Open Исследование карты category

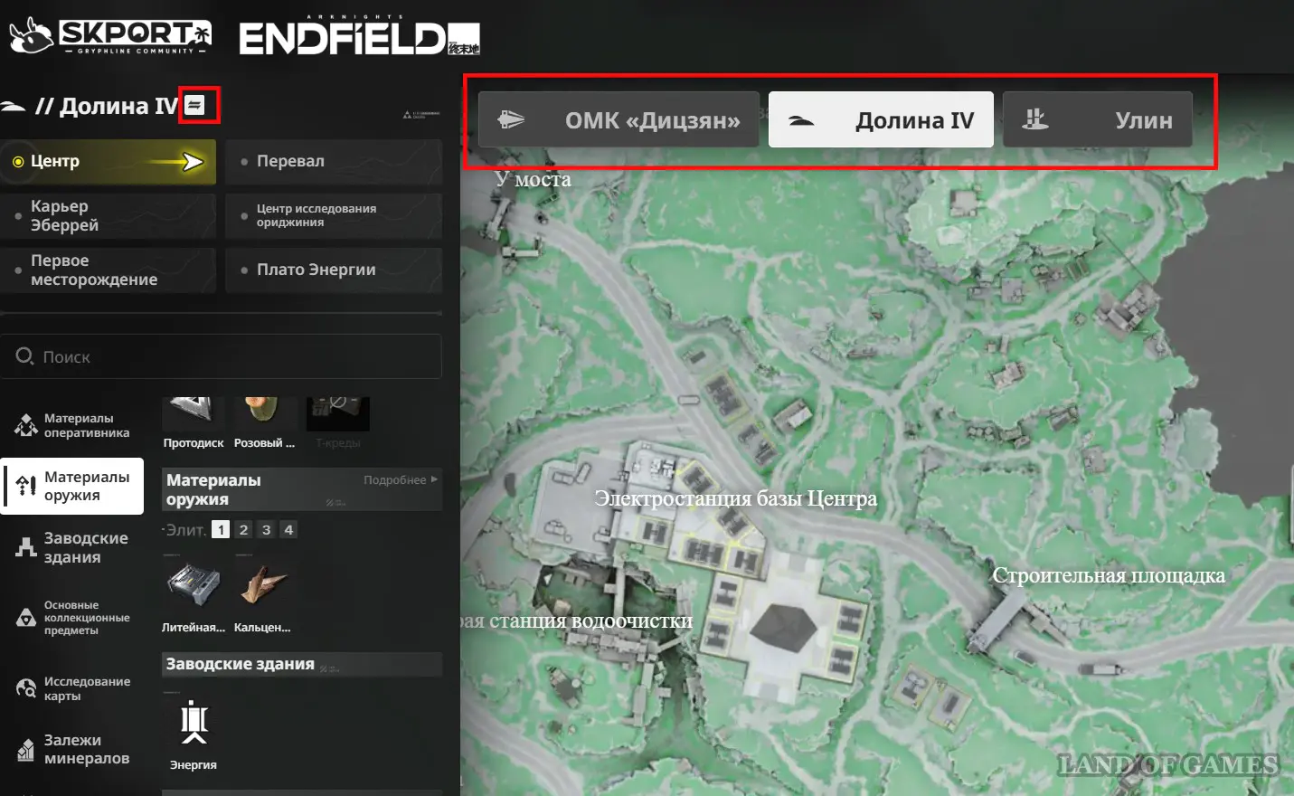pos(72,688)
